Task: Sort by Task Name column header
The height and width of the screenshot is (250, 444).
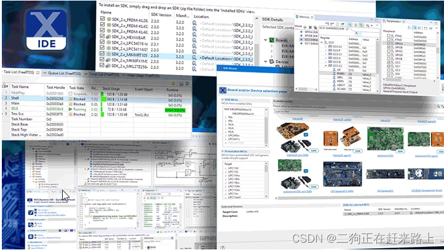Action: click(x=20, y=87)
